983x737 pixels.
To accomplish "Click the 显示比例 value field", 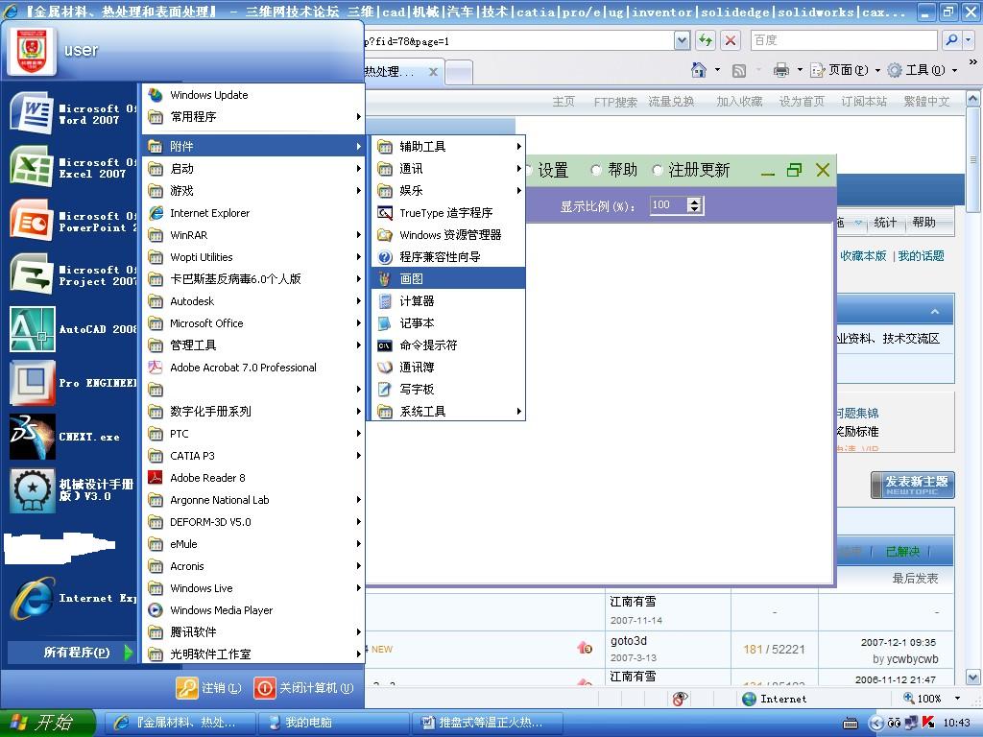I will [x=668, y=205].
